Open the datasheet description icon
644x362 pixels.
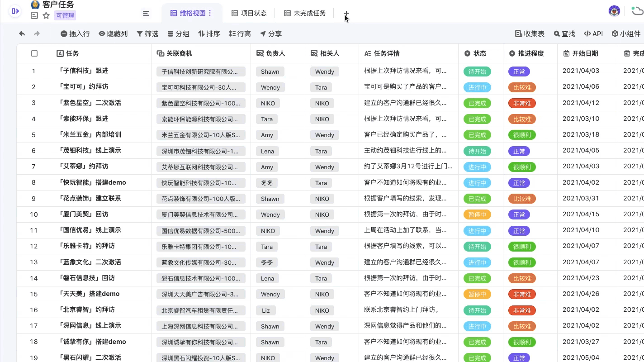pos(34,15)
